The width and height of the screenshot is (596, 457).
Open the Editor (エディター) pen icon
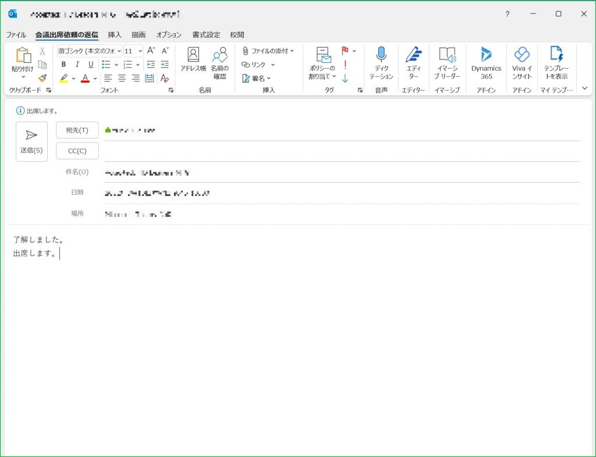click(414, 63)
